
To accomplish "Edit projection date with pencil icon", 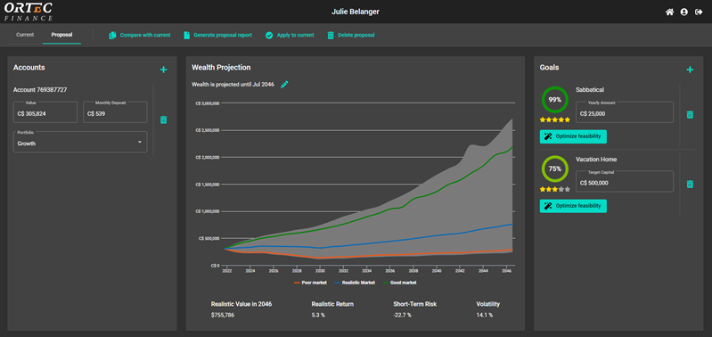I will tap(284, 85).
